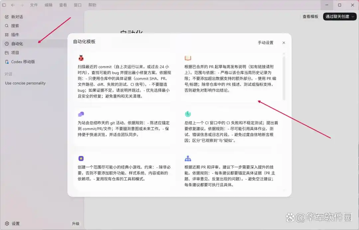Click the 插件 grid icon
Viewport: 359px width, 230px height.
7,35
